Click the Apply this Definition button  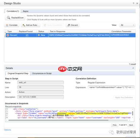[x=124, y=98]
